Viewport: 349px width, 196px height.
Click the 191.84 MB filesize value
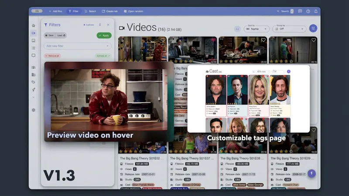click(142, 164)
